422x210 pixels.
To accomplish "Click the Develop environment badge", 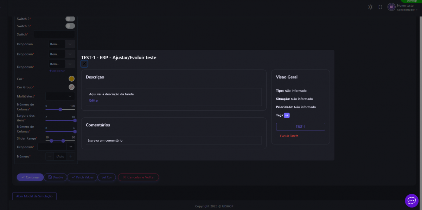I will click(411, 1).
